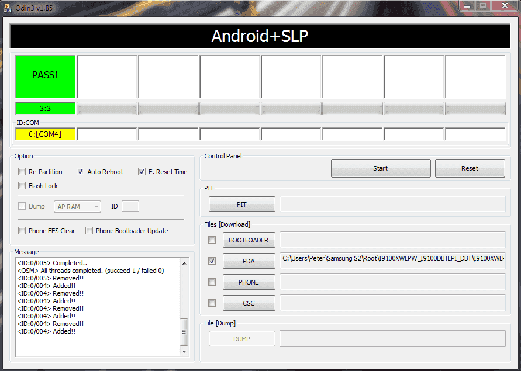Select '<ID:0/005> Completed..' log line

[x=52, y=263]
